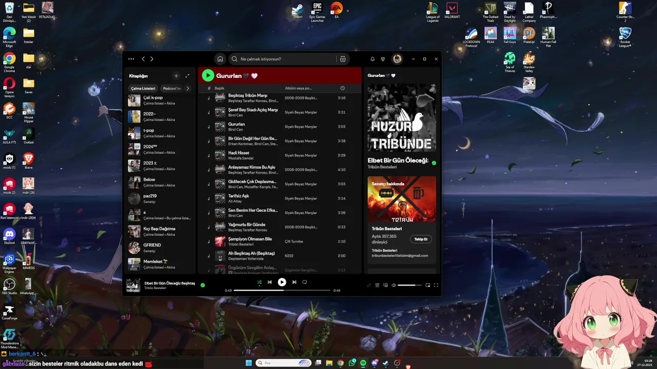Toggle shuffle in the player controls
This screenshot has width=657, height=369.
click(x=259, y=282)
